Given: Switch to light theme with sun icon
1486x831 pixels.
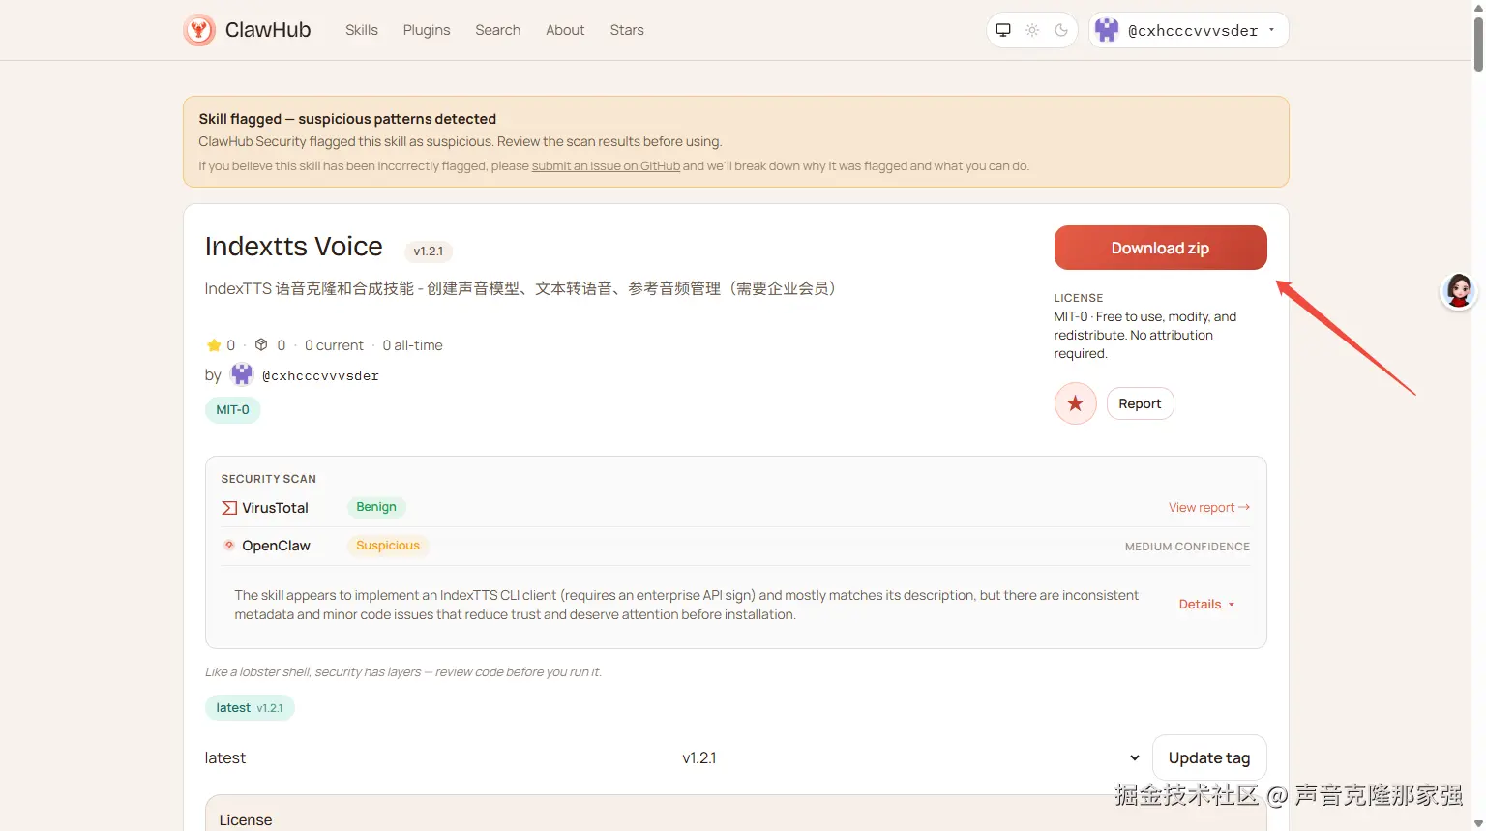Looking at the screenshot, I should click(x=1032, y=30).
